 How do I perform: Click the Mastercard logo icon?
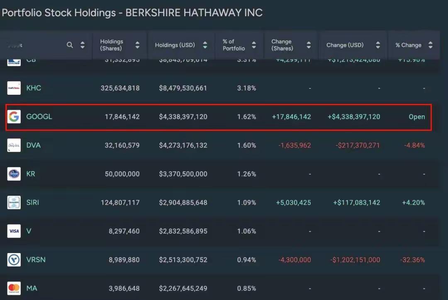pos(14,288)
